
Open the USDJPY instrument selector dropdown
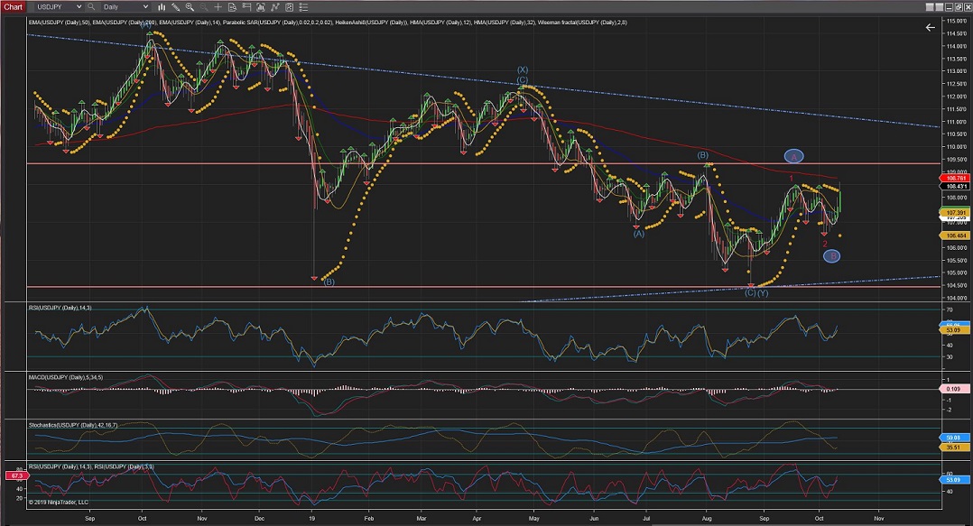(x=59, y=7)
